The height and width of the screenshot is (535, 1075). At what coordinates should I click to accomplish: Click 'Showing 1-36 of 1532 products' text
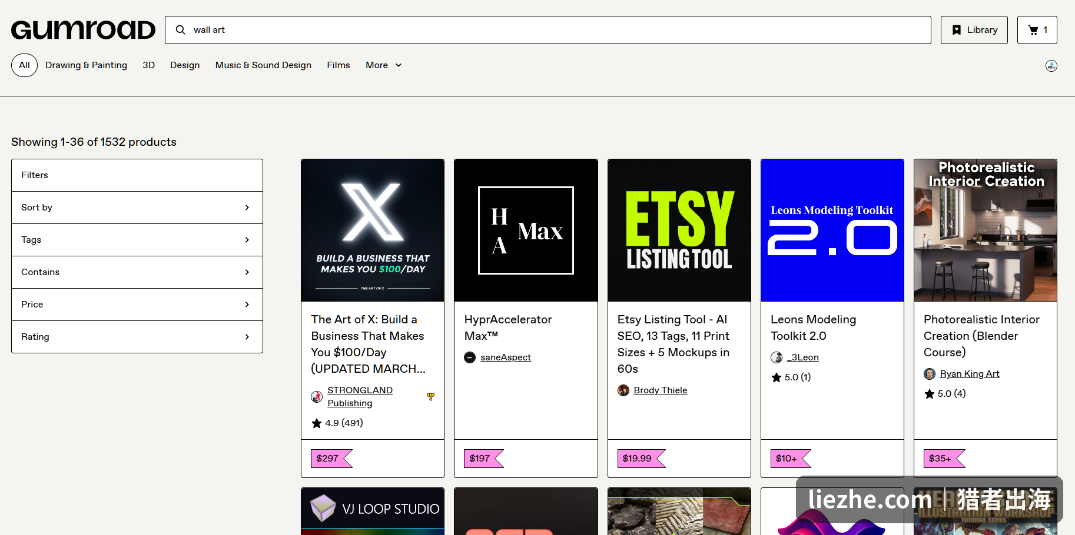point(94,142)
